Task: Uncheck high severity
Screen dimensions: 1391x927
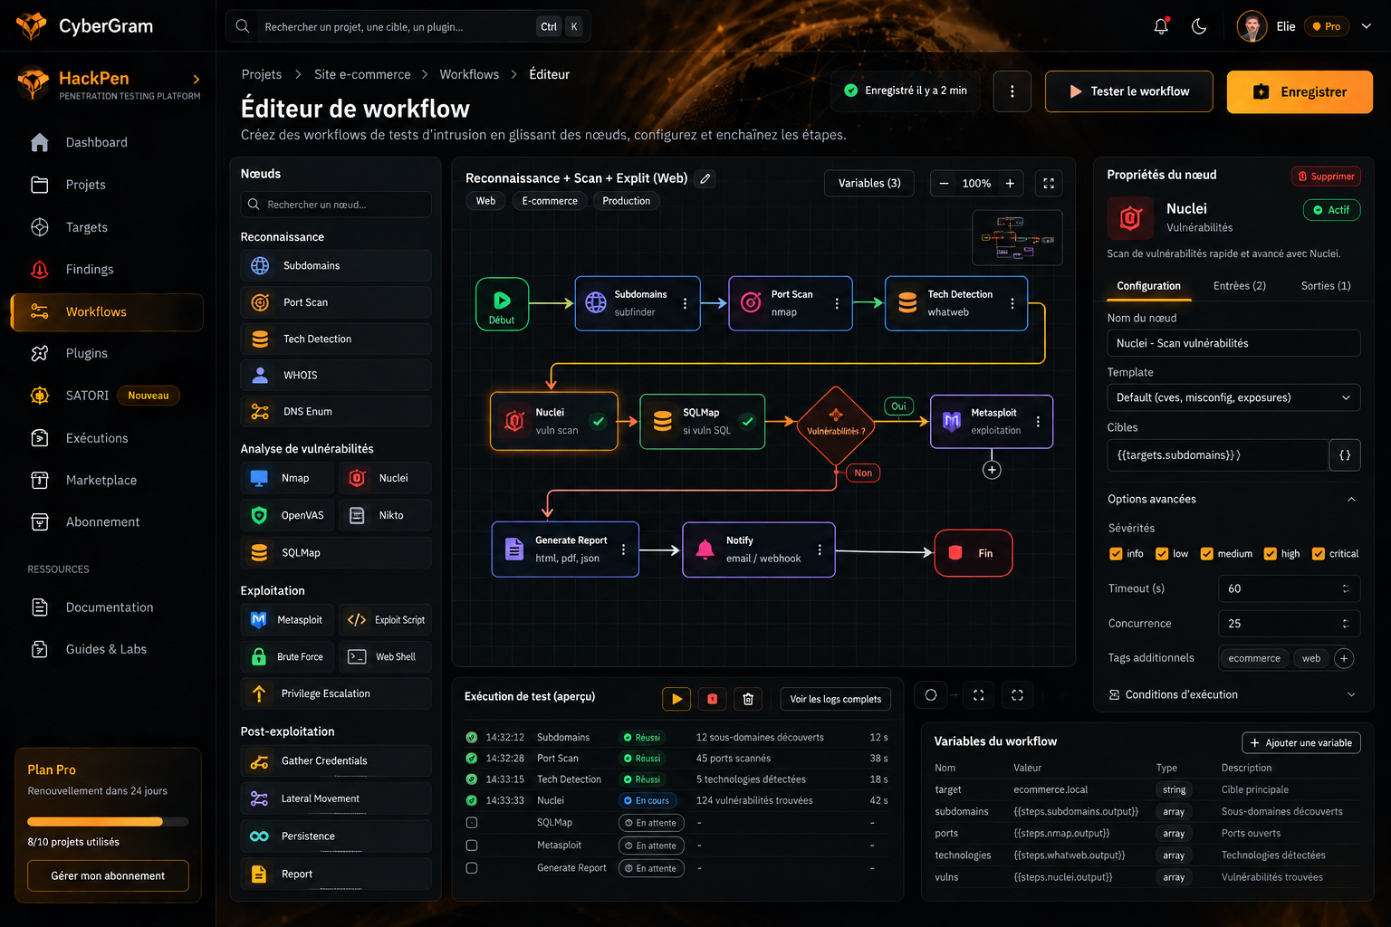Action: (1270, 554)
